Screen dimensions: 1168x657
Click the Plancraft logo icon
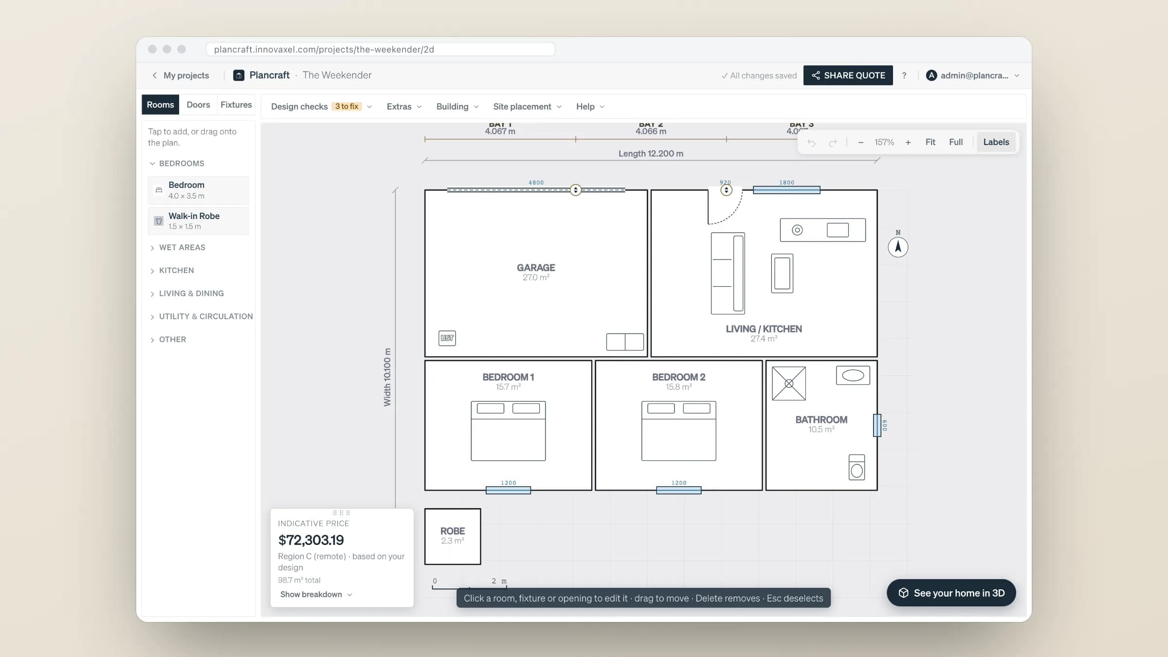coord(238,75)
